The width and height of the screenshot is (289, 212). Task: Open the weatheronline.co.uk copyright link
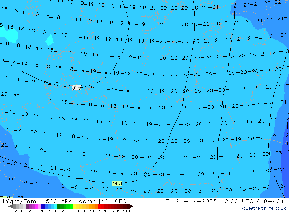(x=264, y=208)
